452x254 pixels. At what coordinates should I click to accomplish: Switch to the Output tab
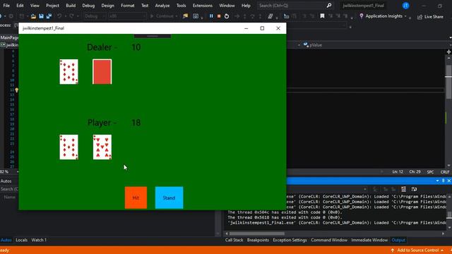click(x=398, y=240)
